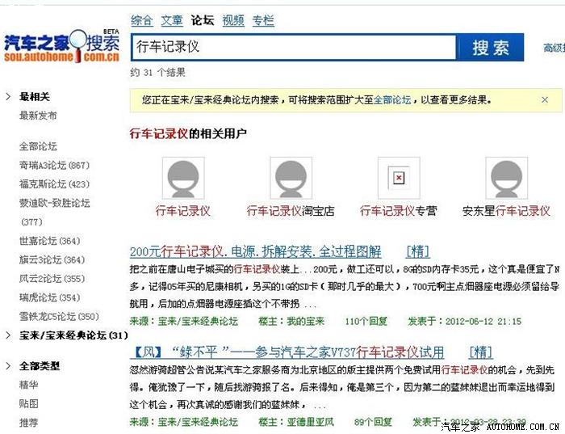Image resolution: width=565 pixels, height=434 pixels.
Task: Switch to the 专栏 search tab
Action: [263, 20]
